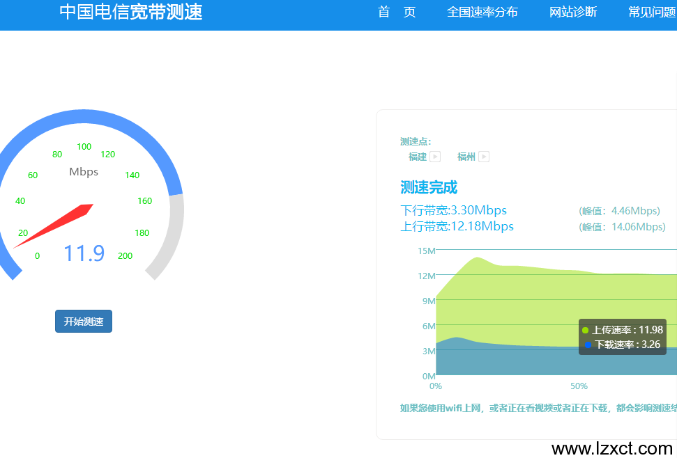Click the peak value 4.46Mbps text

tap(619, 211)
